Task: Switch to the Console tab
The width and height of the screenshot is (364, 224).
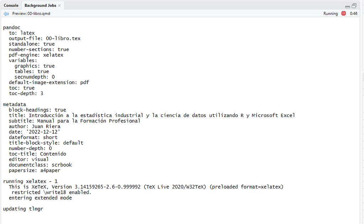Action: [11, 5]
